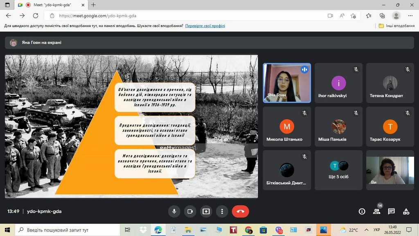Click the 'Перевірте свої профілі' link
419x236 pixels.
click(x=205, y=26)
